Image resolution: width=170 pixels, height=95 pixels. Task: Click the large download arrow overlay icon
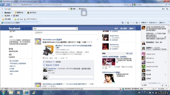click(84, 13)
